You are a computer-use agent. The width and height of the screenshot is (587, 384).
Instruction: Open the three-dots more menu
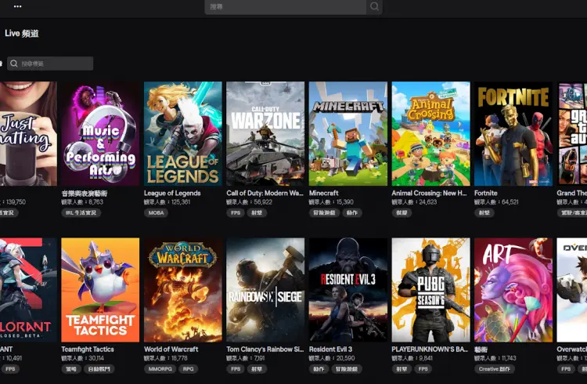18,6
